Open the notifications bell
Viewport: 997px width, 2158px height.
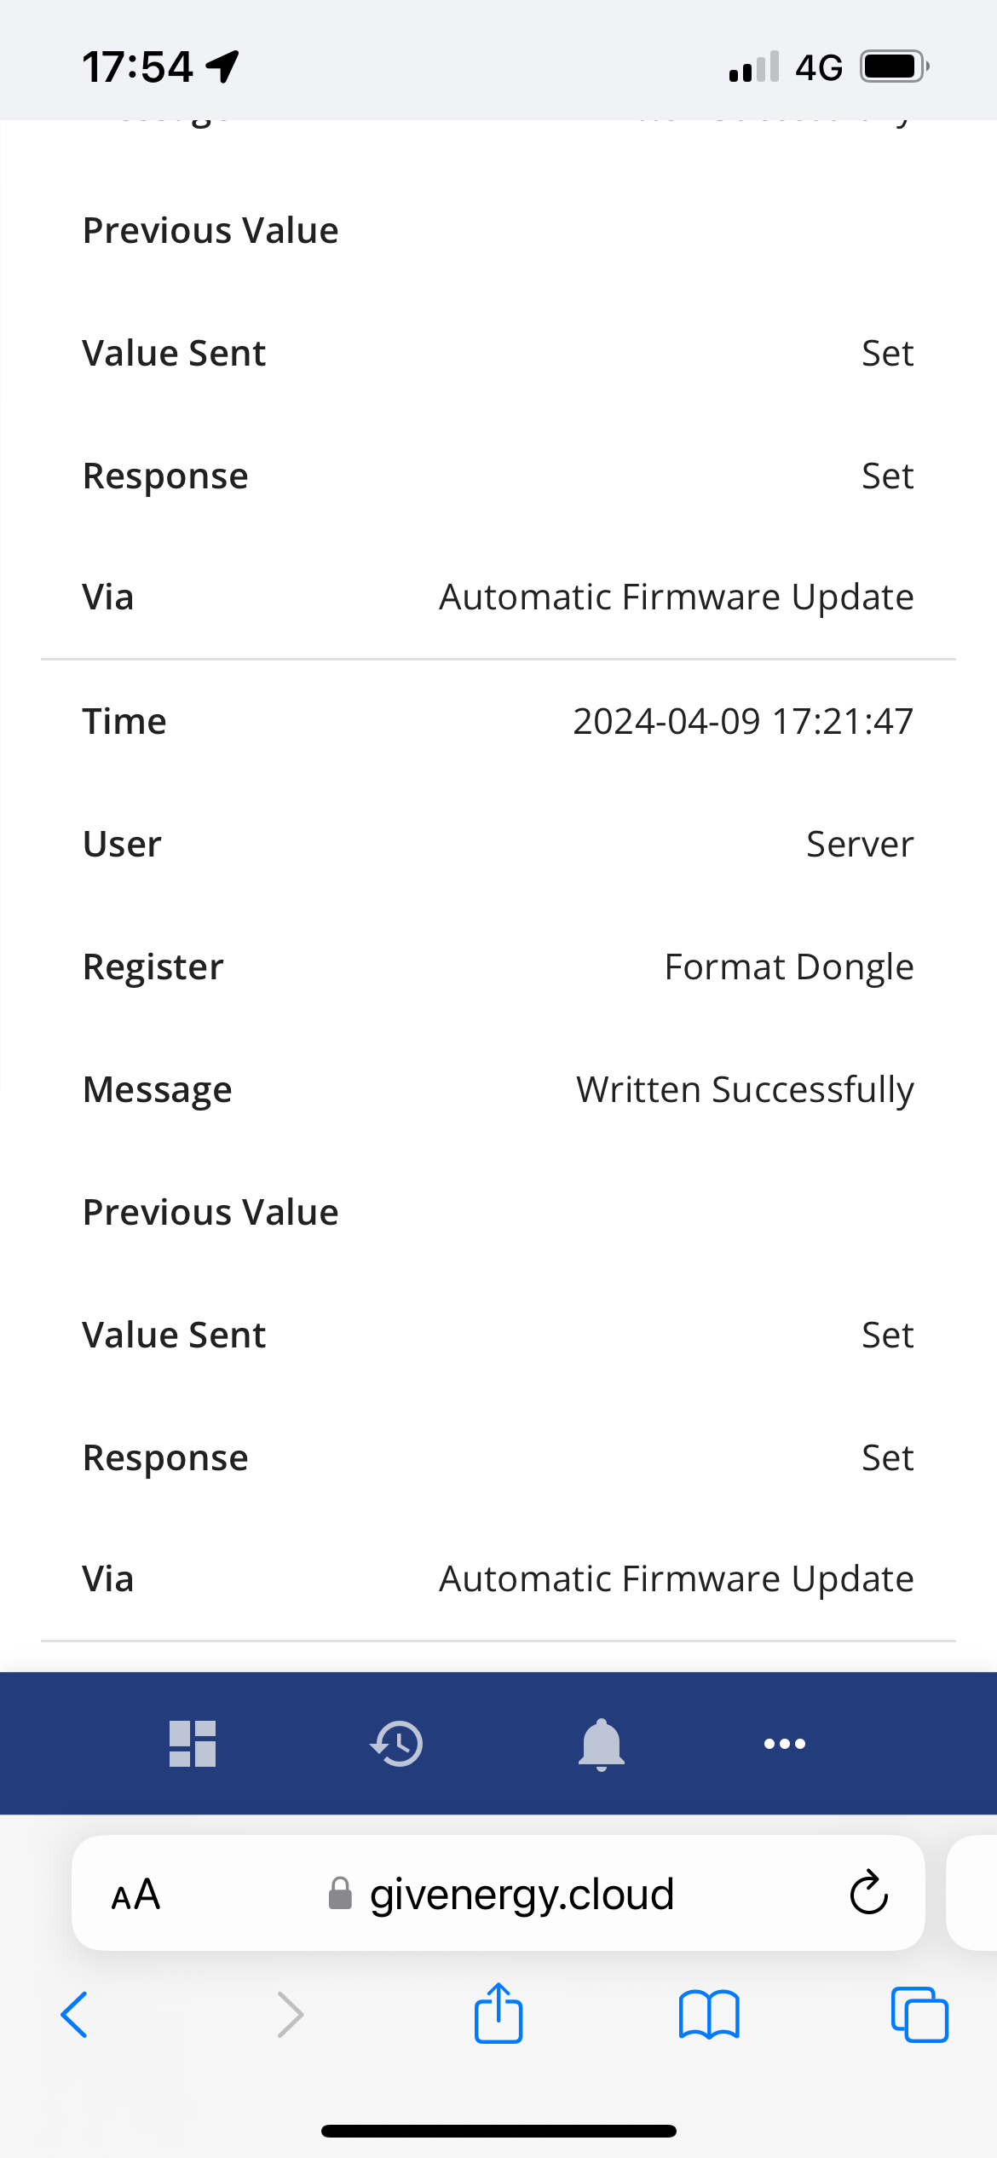click(602, 1744)
